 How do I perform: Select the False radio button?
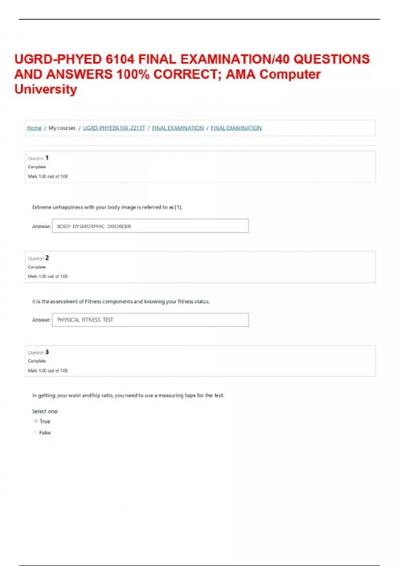36,432
